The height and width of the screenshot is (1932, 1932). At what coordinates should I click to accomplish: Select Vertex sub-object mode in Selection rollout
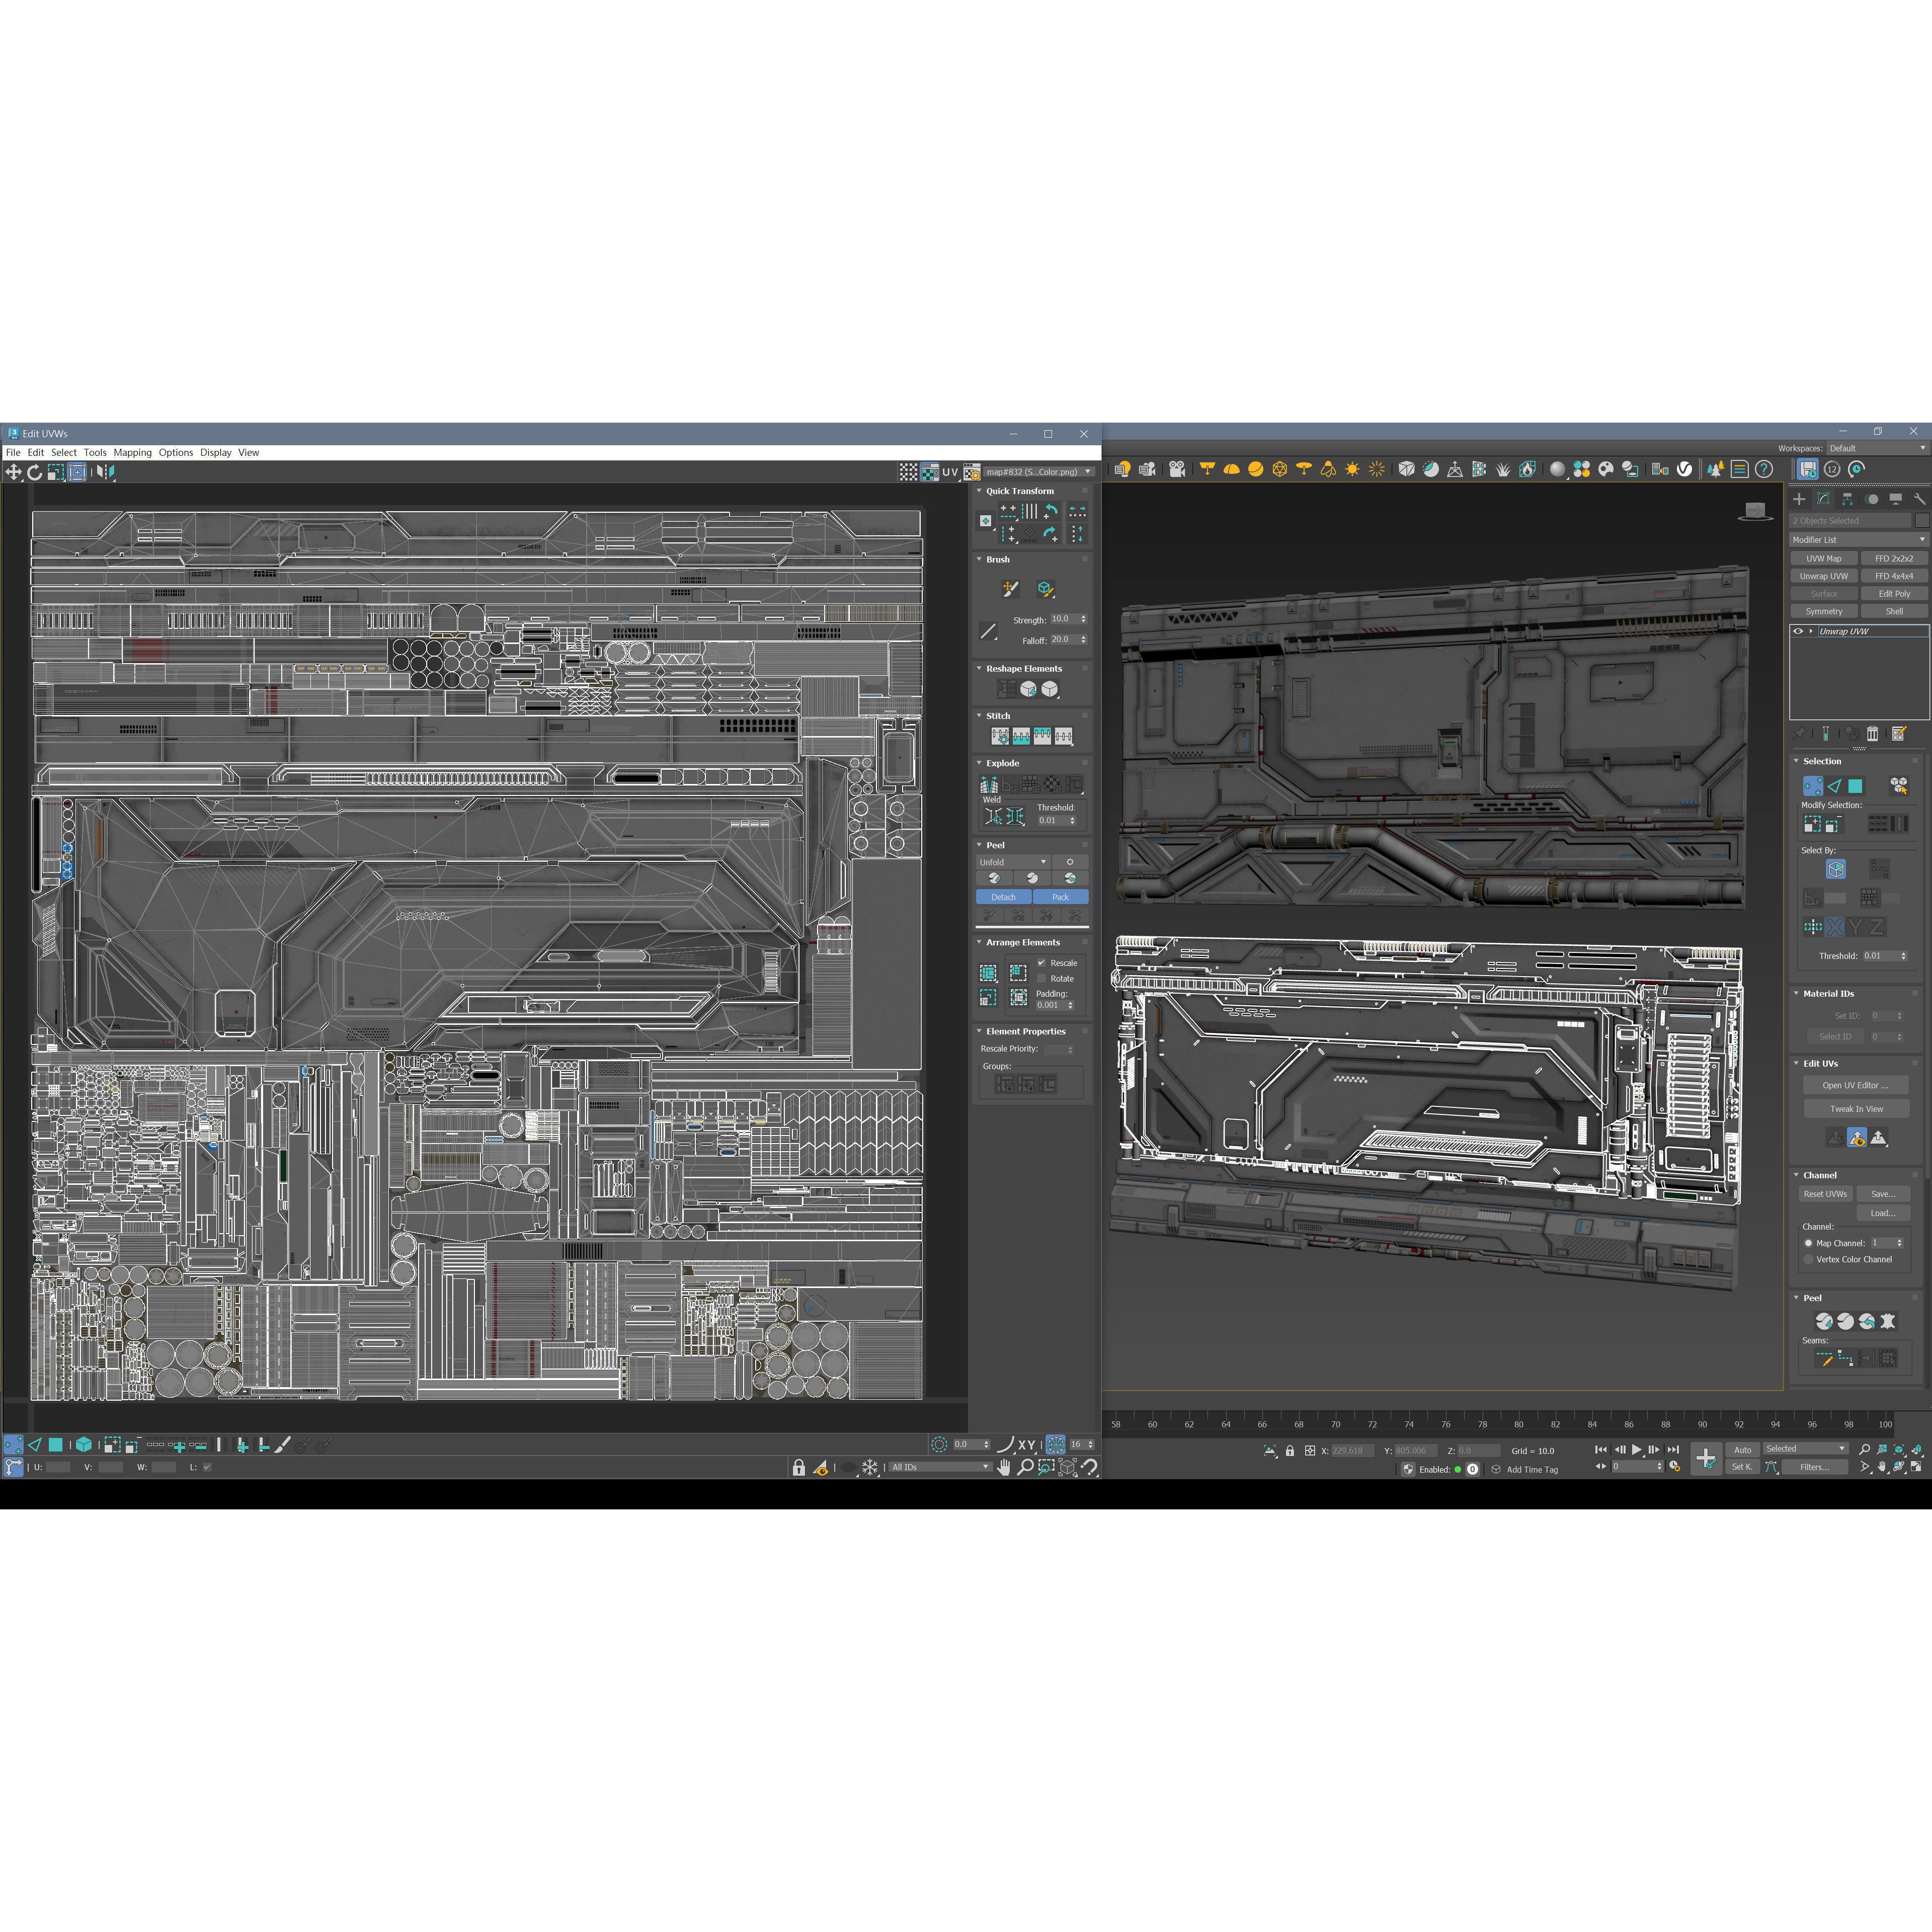(1813, 786)
